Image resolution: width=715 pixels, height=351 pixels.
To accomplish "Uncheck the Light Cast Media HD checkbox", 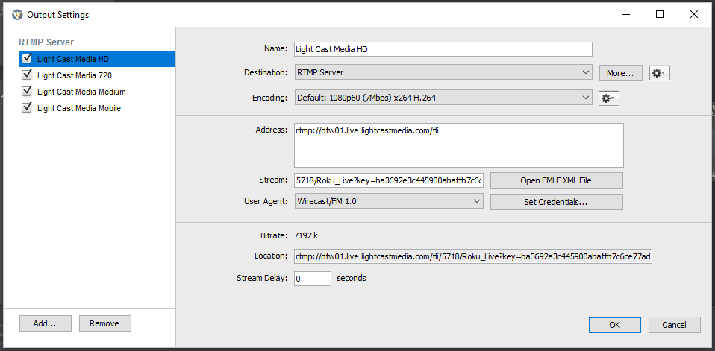I will coord(28,58).
